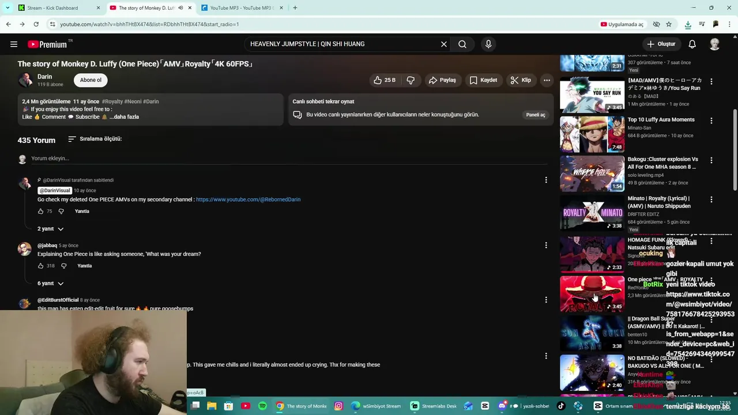Open Top 10 Luffy Aura Moments thumbnail

click(x=592, y=134)
